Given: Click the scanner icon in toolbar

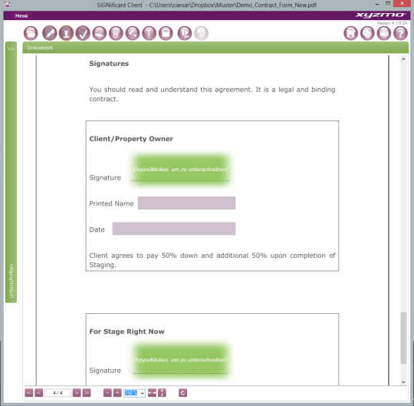Looking at the screenshot, I should [x=99, y=33].
